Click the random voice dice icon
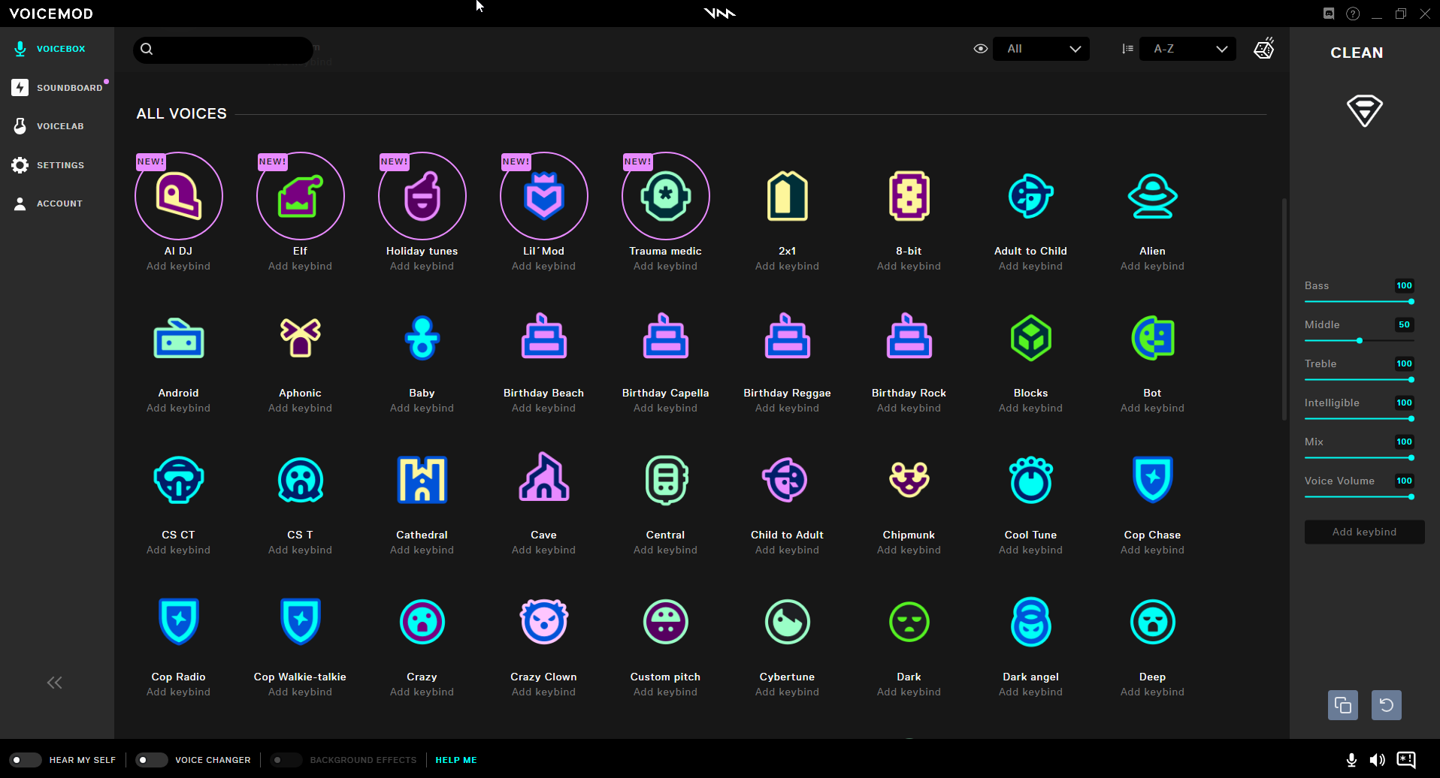The height and width of the screenshot is (778, 1440). pyautogui.click(x=1264, y=49)
